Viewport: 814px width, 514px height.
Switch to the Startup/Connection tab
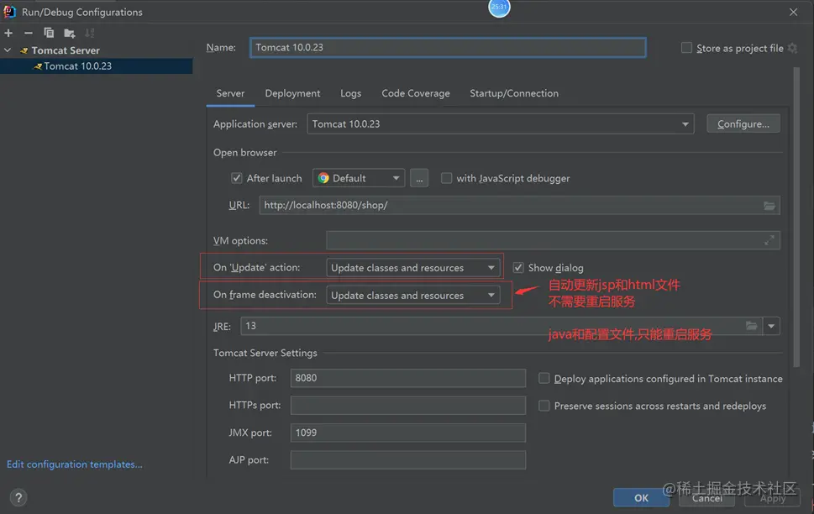point(514,93)
